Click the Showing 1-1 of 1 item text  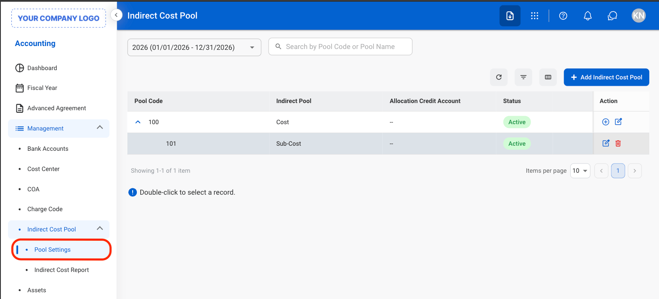click(x=161, y=171)
